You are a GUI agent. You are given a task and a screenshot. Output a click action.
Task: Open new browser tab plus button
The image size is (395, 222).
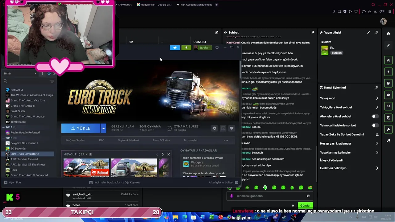(216, 5)
